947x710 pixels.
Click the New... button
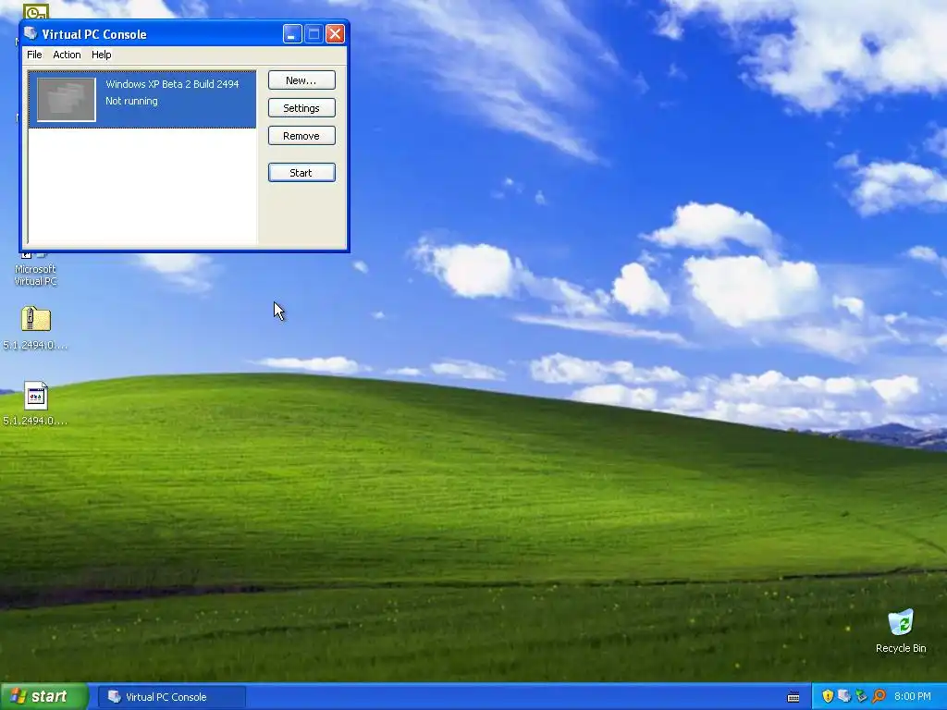[x=301, y=80]
